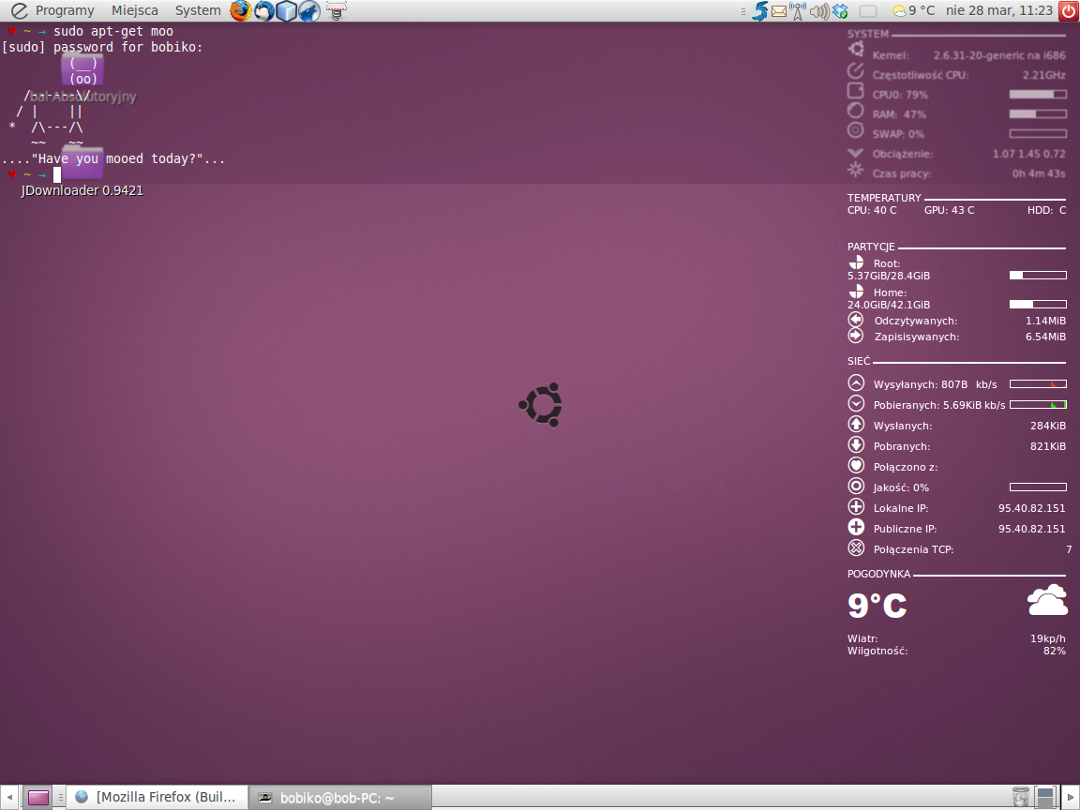Click the wireless antenna network icon
This screenshot has width=1080, height=810.
pos(799,11)
